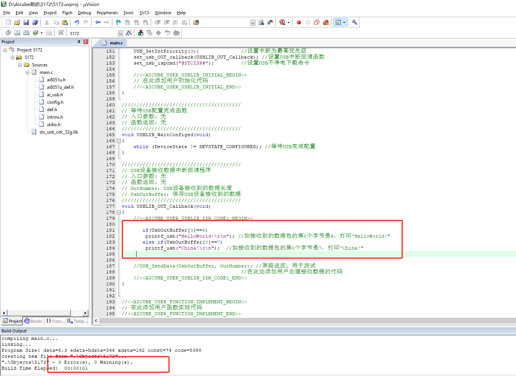Click the Select Software Packs icon
516x376 pixels.
[168, 33]
